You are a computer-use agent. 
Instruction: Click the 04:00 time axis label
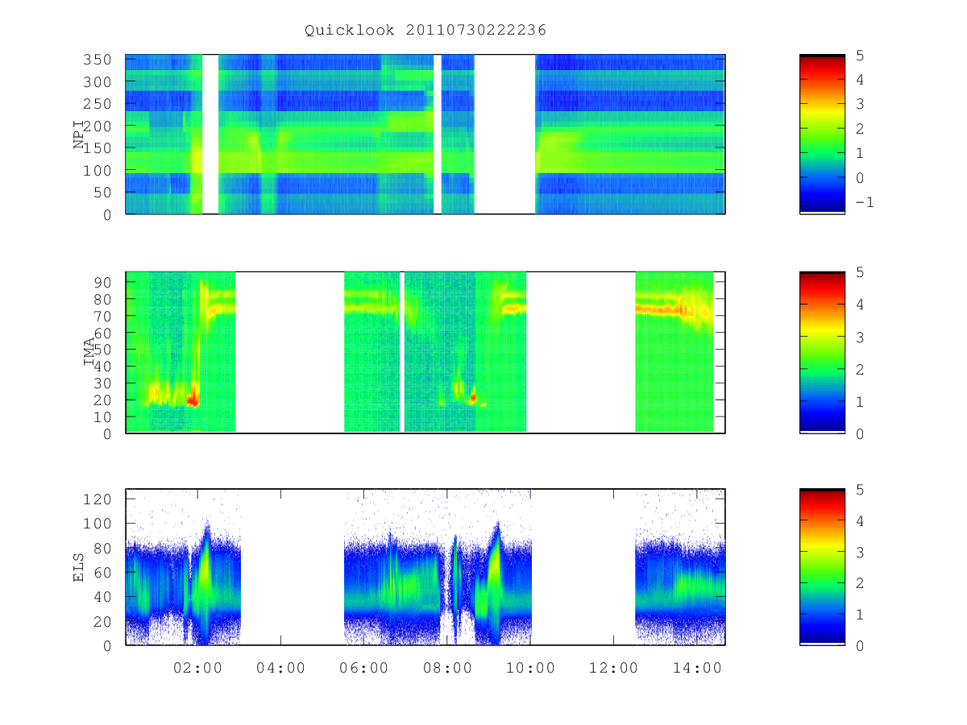[280, 668]
